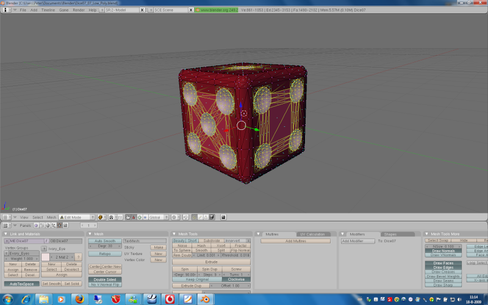Click the snap magnet icon
This screenshot has width=488, height=305.
click(x=186, y=217)
